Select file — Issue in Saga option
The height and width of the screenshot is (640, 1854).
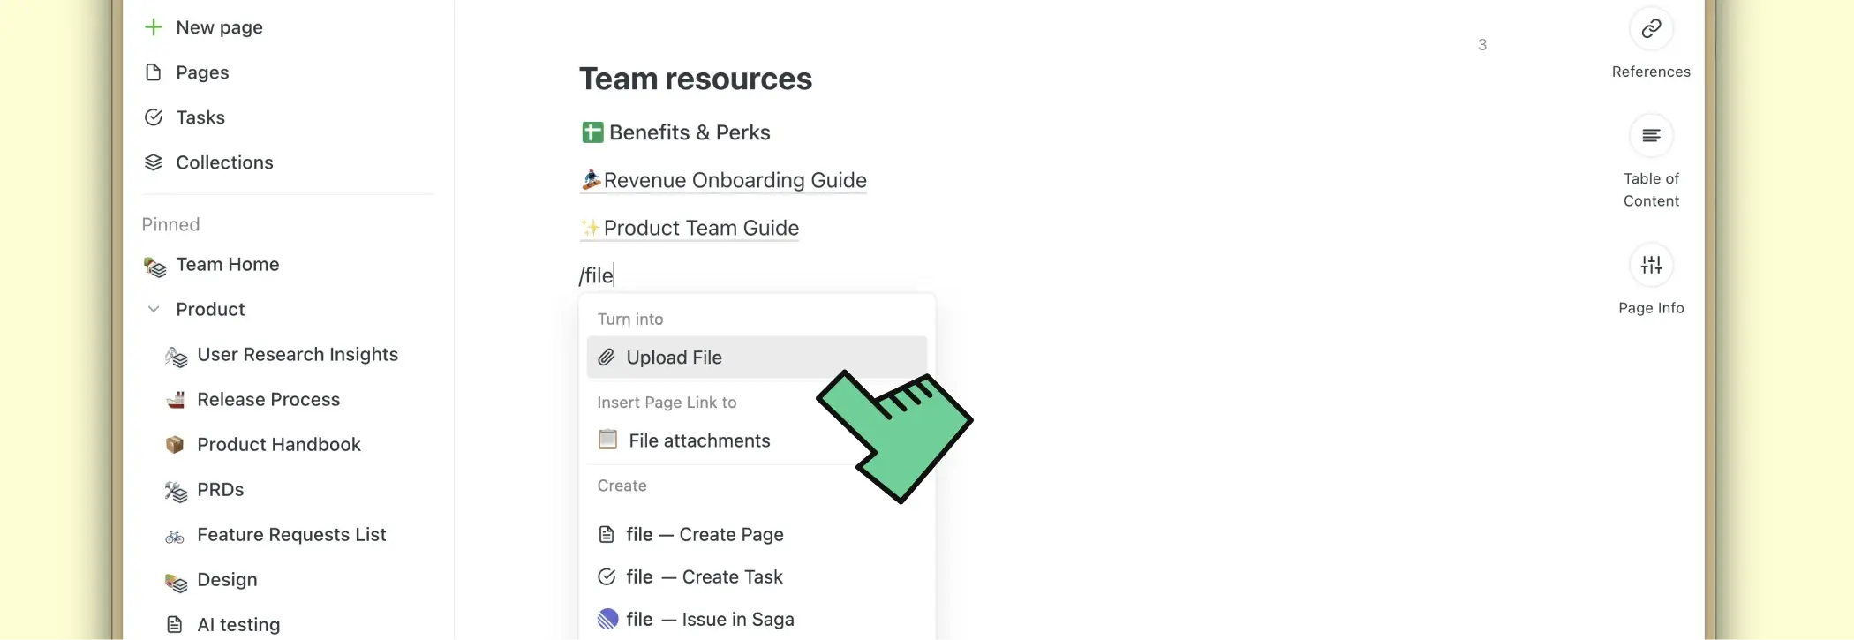(710, 619)
